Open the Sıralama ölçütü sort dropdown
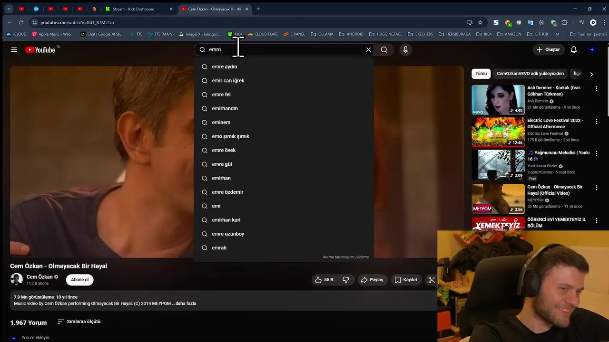 point(79,322)
